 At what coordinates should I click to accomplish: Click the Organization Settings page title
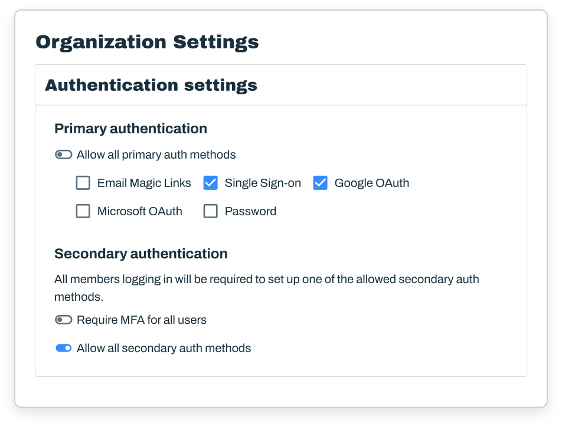click(x=147, y=42)
